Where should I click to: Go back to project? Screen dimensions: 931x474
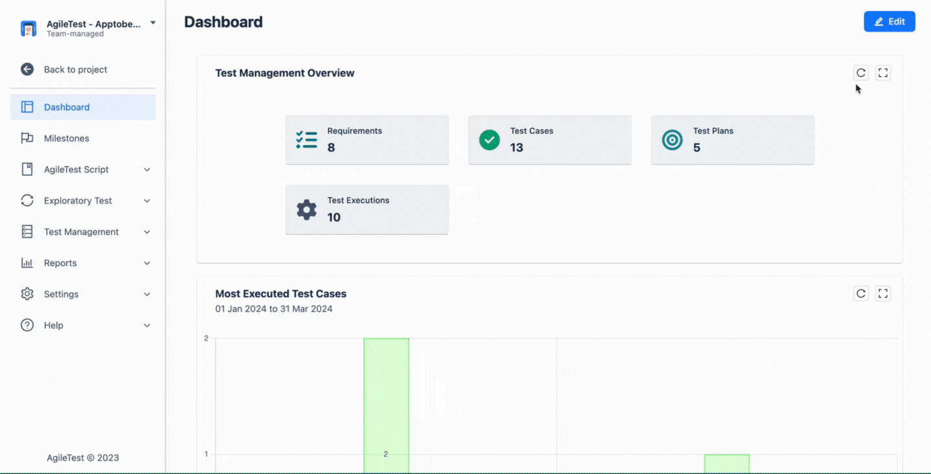click(76, 69)
